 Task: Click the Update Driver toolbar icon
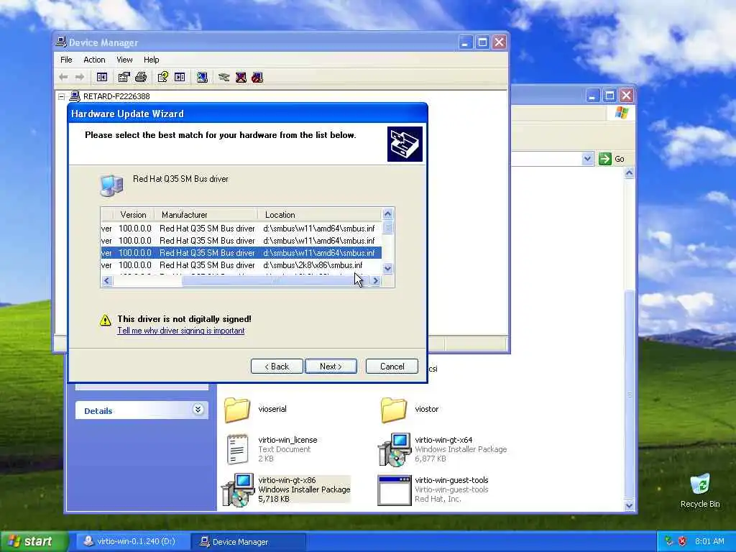point(224,77)
